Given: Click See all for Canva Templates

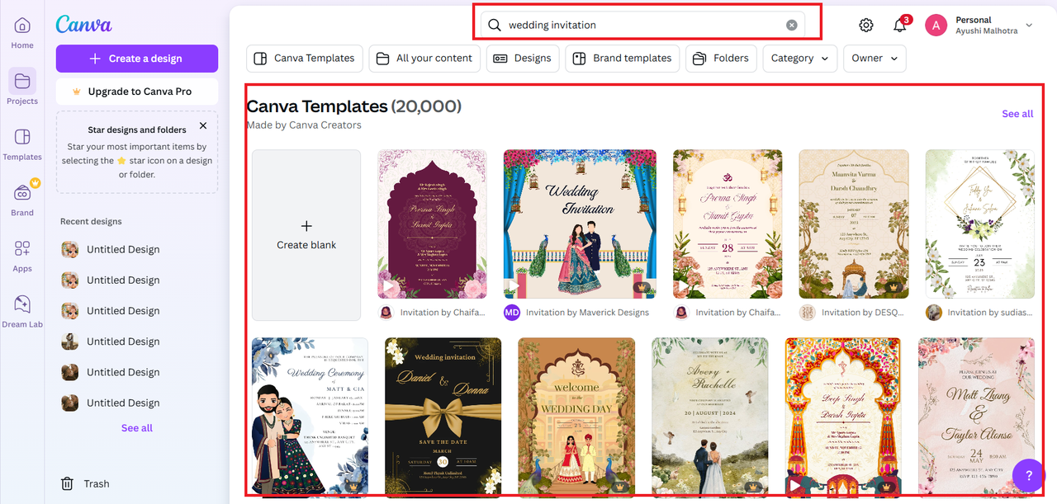Looking at the screenshot, I should point(1017,114).
